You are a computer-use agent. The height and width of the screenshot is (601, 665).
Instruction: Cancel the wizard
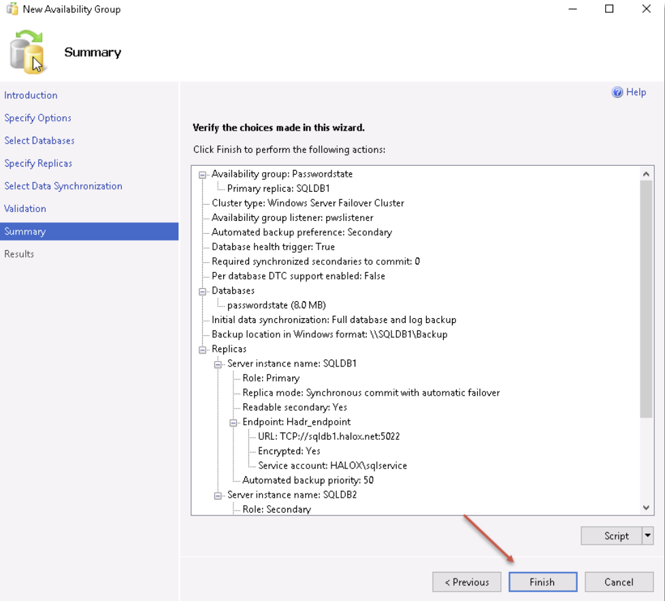[619, 582]
